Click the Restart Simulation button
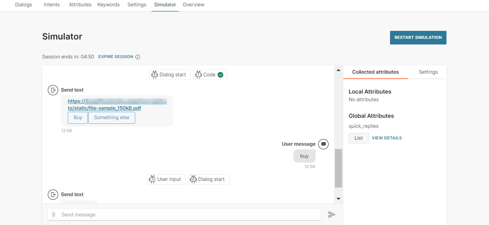Image resolution: width=489 pixels, height=225 pixels. pyautogui.click(x=418, y=37)
